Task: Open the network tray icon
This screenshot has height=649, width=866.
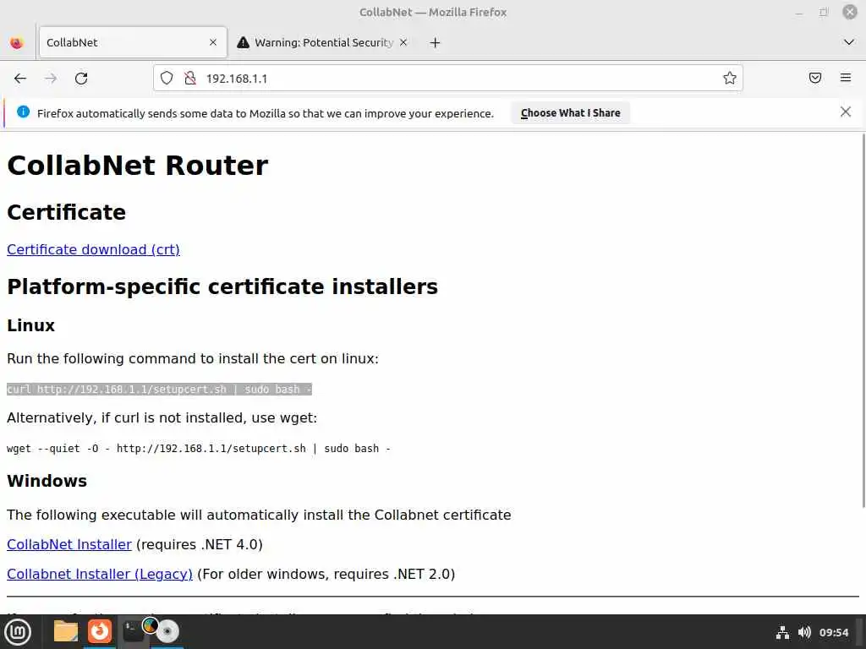Action: [782, 632]
